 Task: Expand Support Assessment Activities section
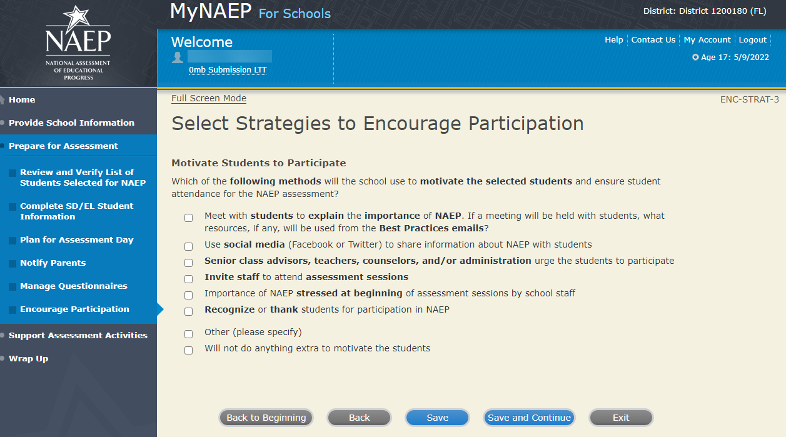(78, 336)
